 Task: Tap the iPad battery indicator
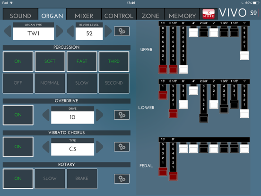click(x=256, y=3)
